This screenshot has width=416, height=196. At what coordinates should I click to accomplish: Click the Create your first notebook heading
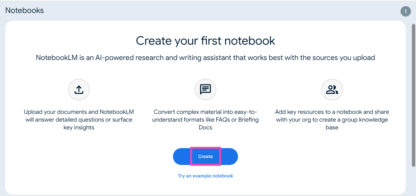click(205, 41)
